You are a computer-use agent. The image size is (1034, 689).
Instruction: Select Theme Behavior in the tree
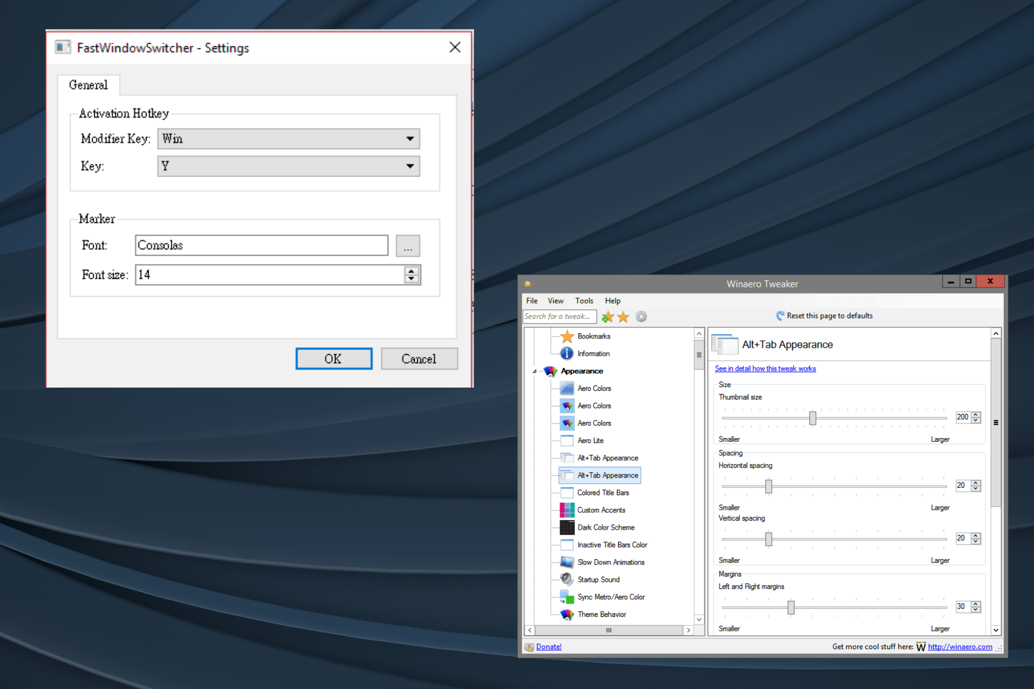pos(602,614)
